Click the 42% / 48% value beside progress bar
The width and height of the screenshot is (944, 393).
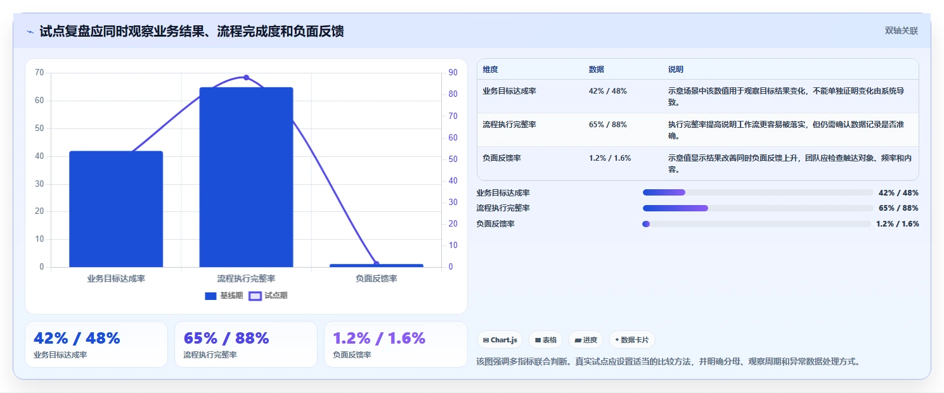pyautogui.click(x=898, y=193)
